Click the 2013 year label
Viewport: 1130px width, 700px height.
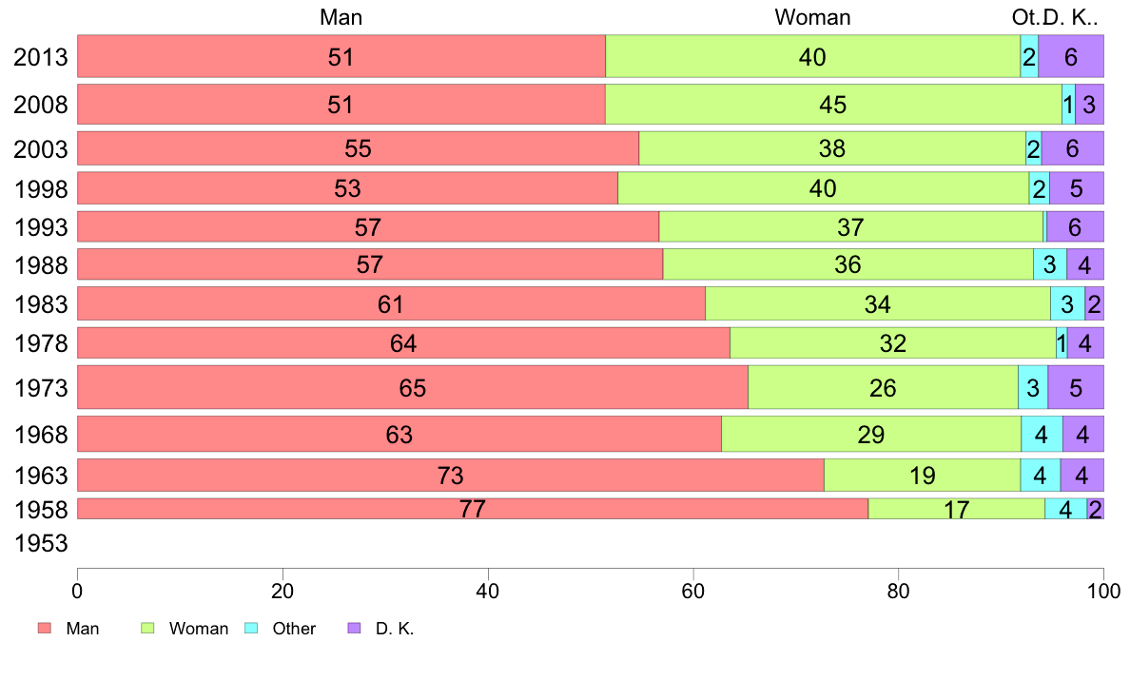pyautogui.click(x=40, y=57)
